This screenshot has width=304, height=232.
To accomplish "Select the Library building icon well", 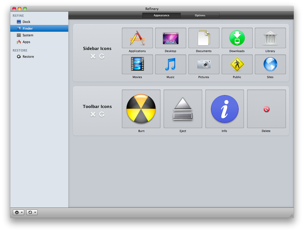I will tap(270, 38).
